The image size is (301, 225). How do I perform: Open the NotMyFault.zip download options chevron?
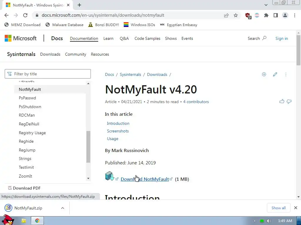[63, 208]
